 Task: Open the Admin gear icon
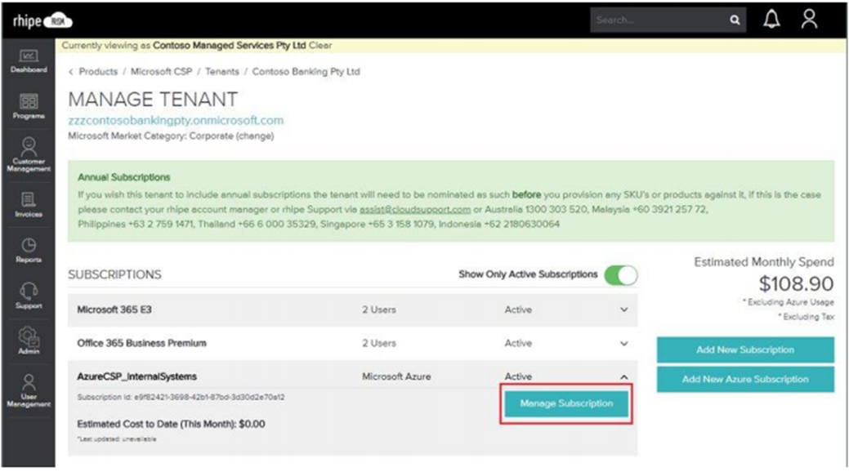click(29, 341)
